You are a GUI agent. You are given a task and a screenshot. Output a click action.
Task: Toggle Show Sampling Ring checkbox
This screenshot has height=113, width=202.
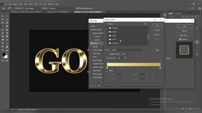tap(77, 8)
